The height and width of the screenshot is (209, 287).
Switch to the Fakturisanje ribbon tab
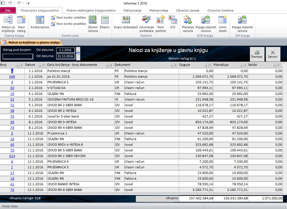pos(133,10)
